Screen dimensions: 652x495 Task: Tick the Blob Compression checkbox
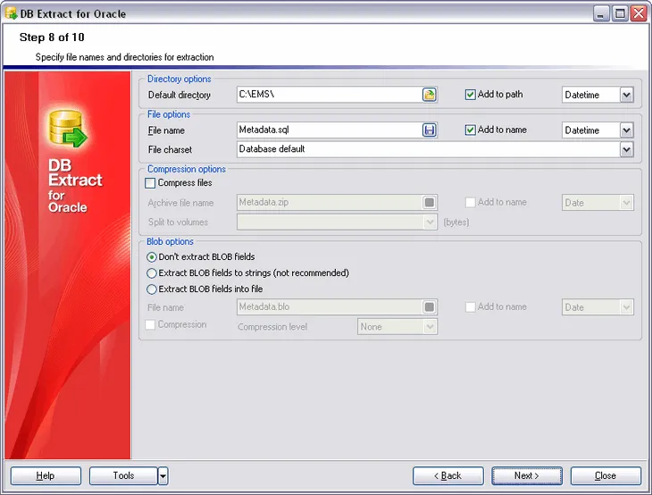click(x=150, y=325)
